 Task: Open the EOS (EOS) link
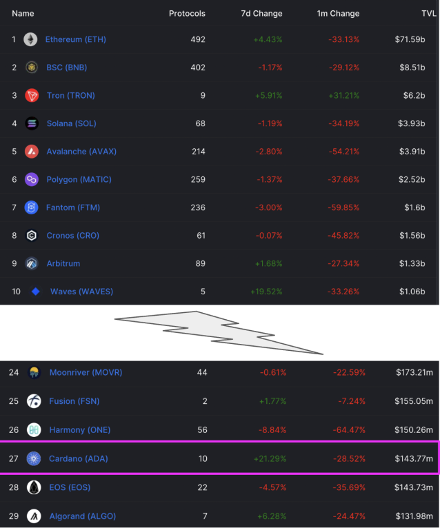[x=70, y=487]
